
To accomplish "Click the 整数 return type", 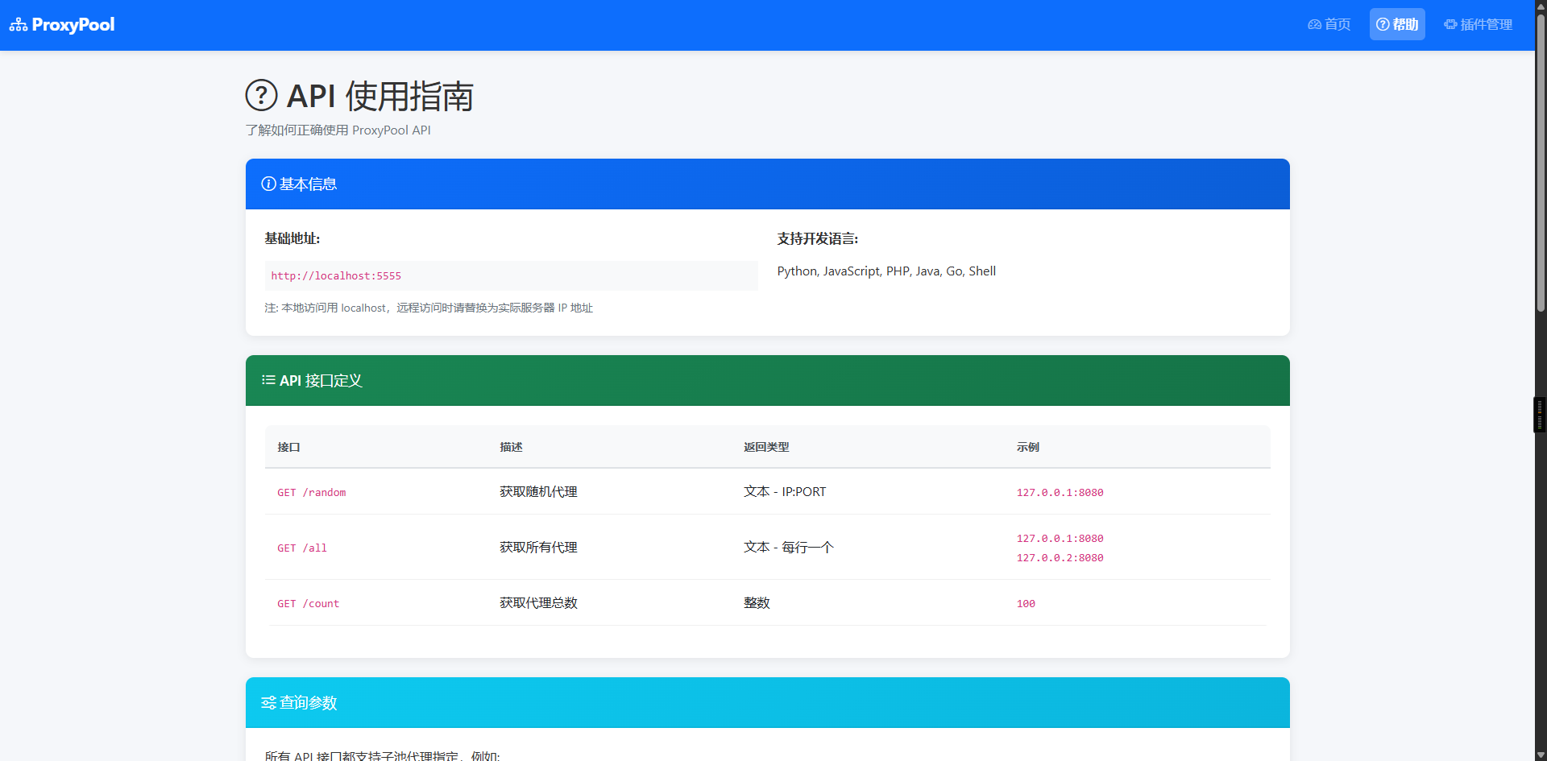I will 757,603.
